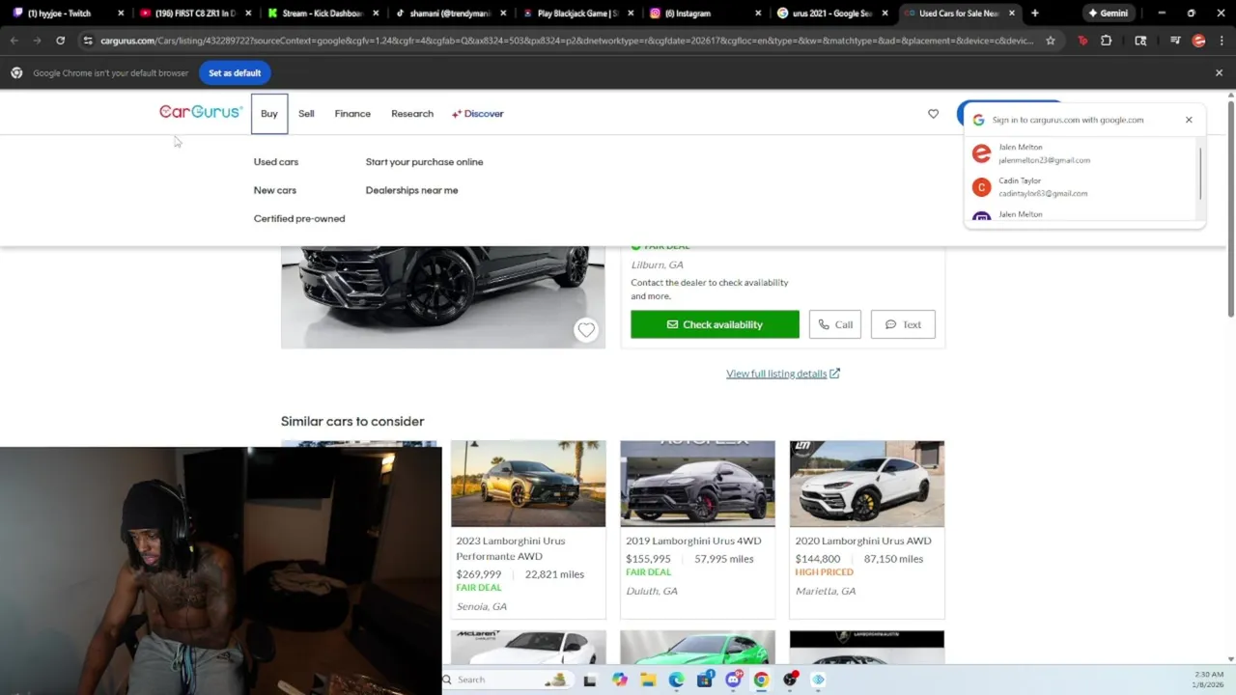
Task: Open the Research menu
Action: point(412,114)
